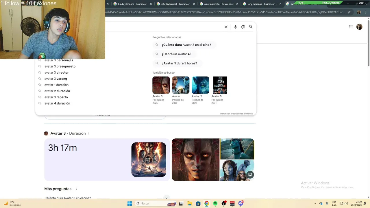Click the Chrome address bar URL

[225, 12]
